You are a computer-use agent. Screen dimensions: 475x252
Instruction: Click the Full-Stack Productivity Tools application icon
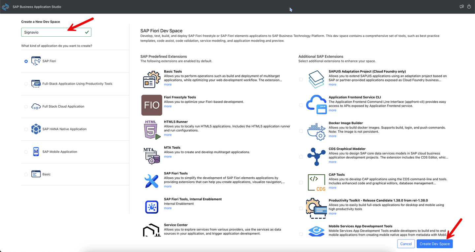coord(36,84)
